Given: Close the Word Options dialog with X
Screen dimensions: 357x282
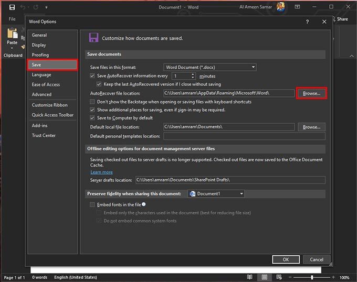Looking at the screenshot, I should click(x=324, y=22).
